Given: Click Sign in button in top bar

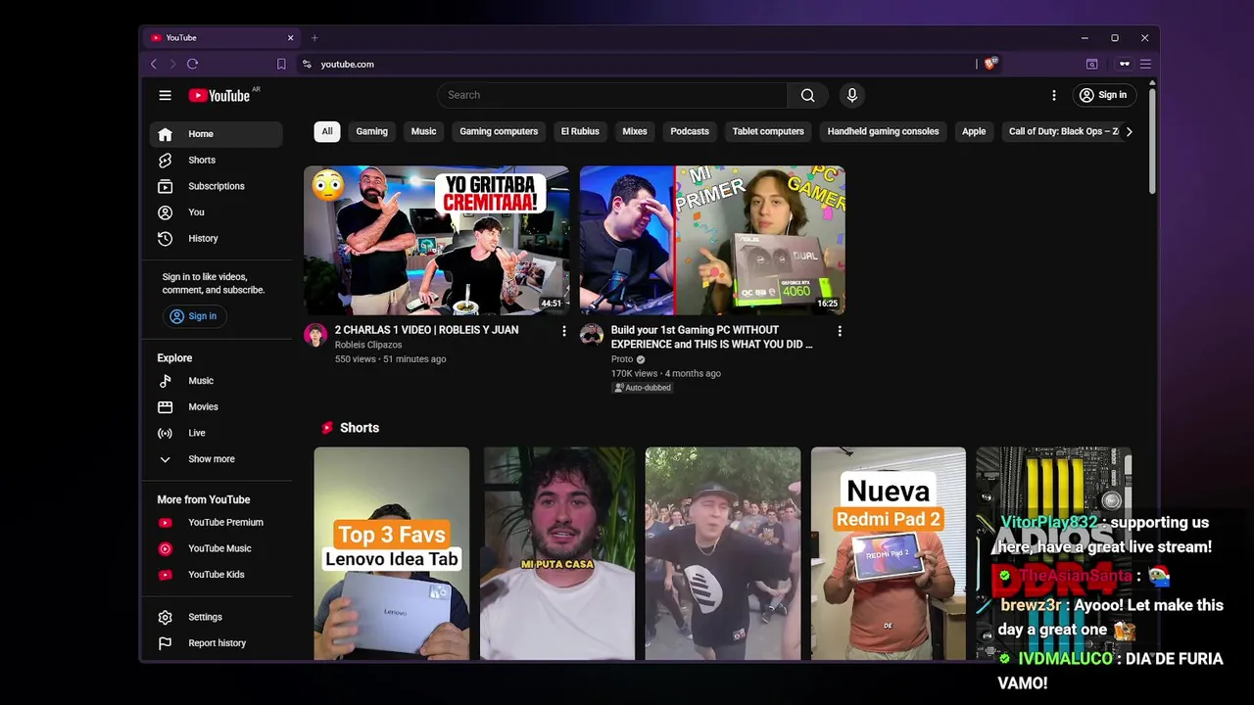Looking at the screenshot, I should click(1103, 95).
